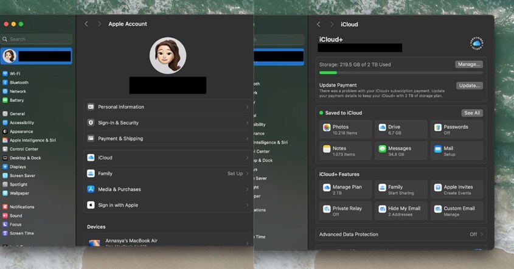Screen dimensions: 514x269
Task: Click the Search field in sidebar
Action: click(36, 39)
